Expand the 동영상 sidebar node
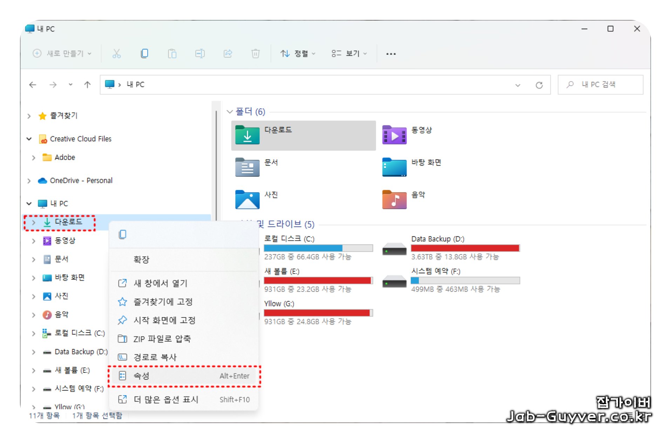671x443 pixels. [x=34, y=241]
